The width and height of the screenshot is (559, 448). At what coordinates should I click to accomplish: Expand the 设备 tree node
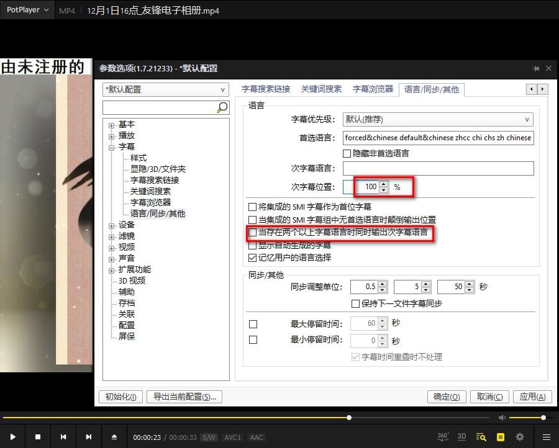(x=112, y=226)
